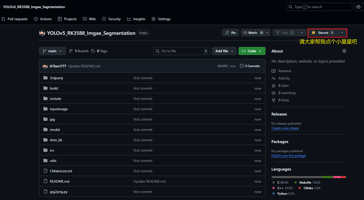The height and width of the screenshot is (200, 364).
Task: Open the Copilot icon beside search
Action: [358, 7]
